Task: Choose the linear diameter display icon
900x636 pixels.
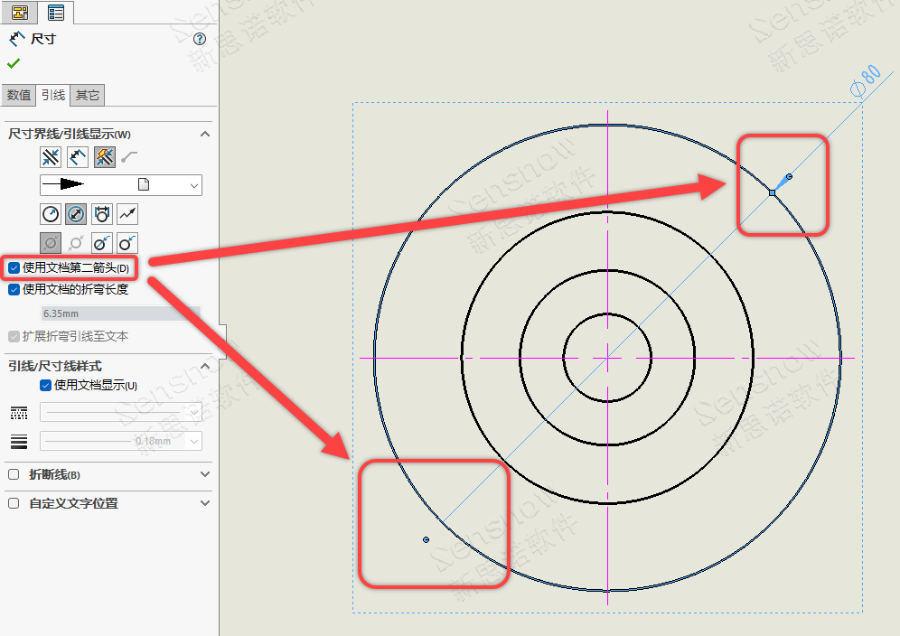Action: 102,214
